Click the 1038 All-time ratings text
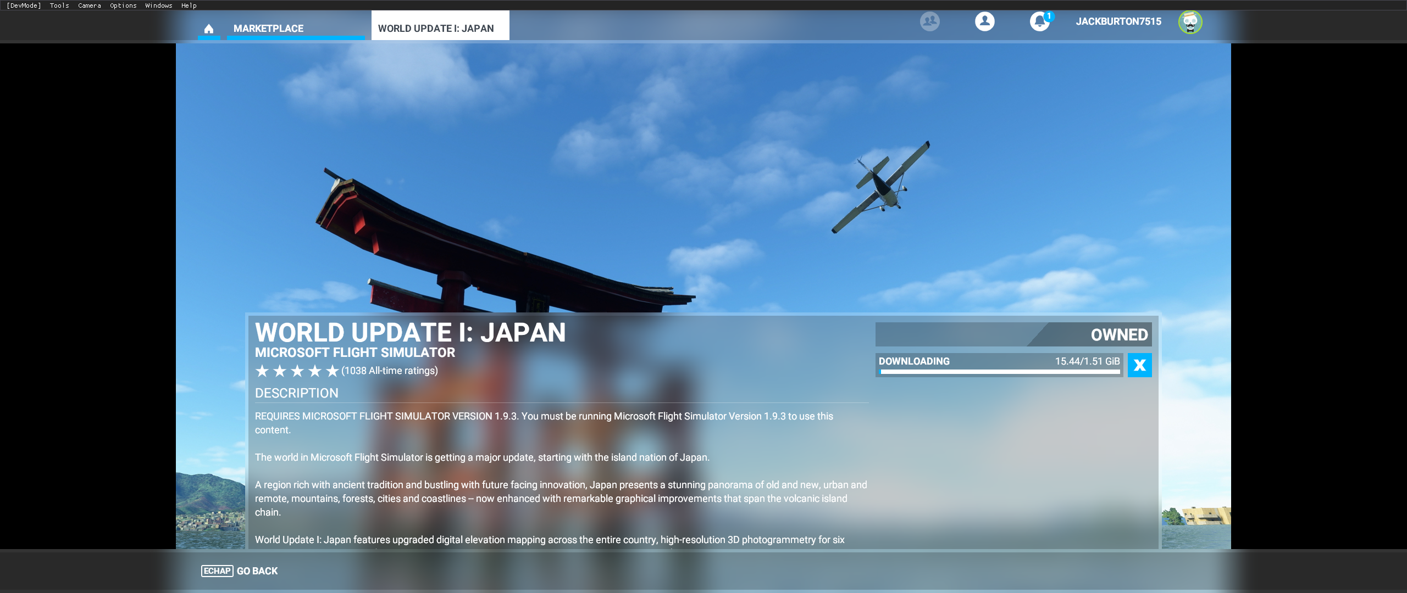The height and width of the screenshot is (593, 1407). coord(390,371)
